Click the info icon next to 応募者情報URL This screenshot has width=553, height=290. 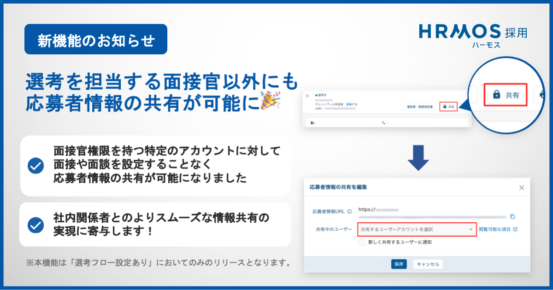[349, 212]
